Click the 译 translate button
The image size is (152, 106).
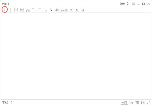coord(83,10)
